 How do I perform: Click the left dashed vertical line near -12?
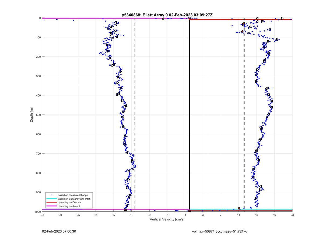[135, 115]
